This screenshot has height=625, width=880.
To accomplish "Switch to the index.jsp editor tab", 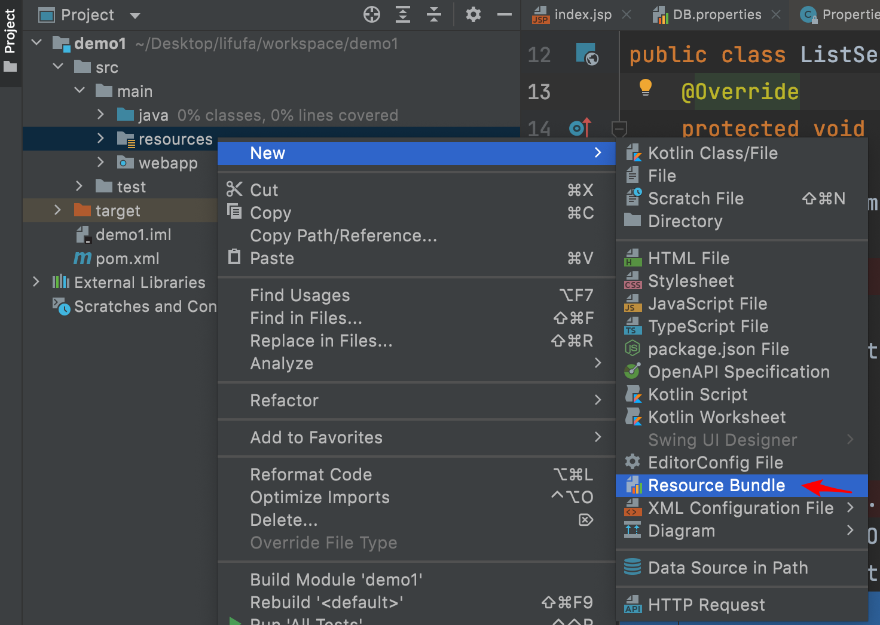I will pos(582,14).
